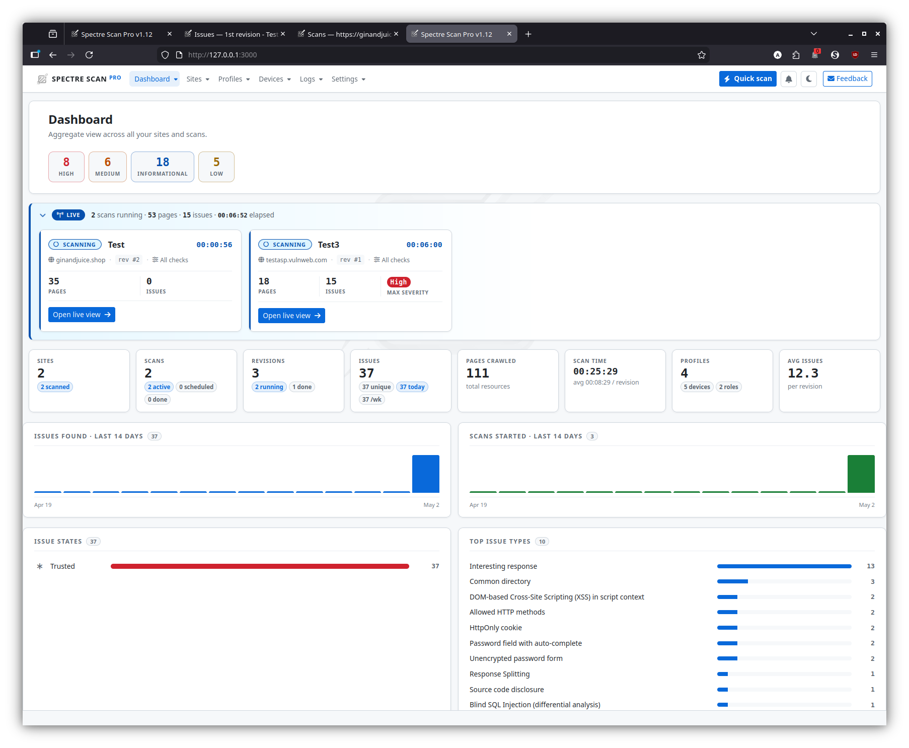Open the browser extensions puzzle icon
Image resolution: width=909 pixels, height=748 pixels.
796,55
